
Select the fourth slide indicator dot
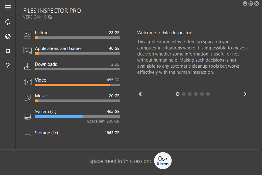[x=196, y=94]
